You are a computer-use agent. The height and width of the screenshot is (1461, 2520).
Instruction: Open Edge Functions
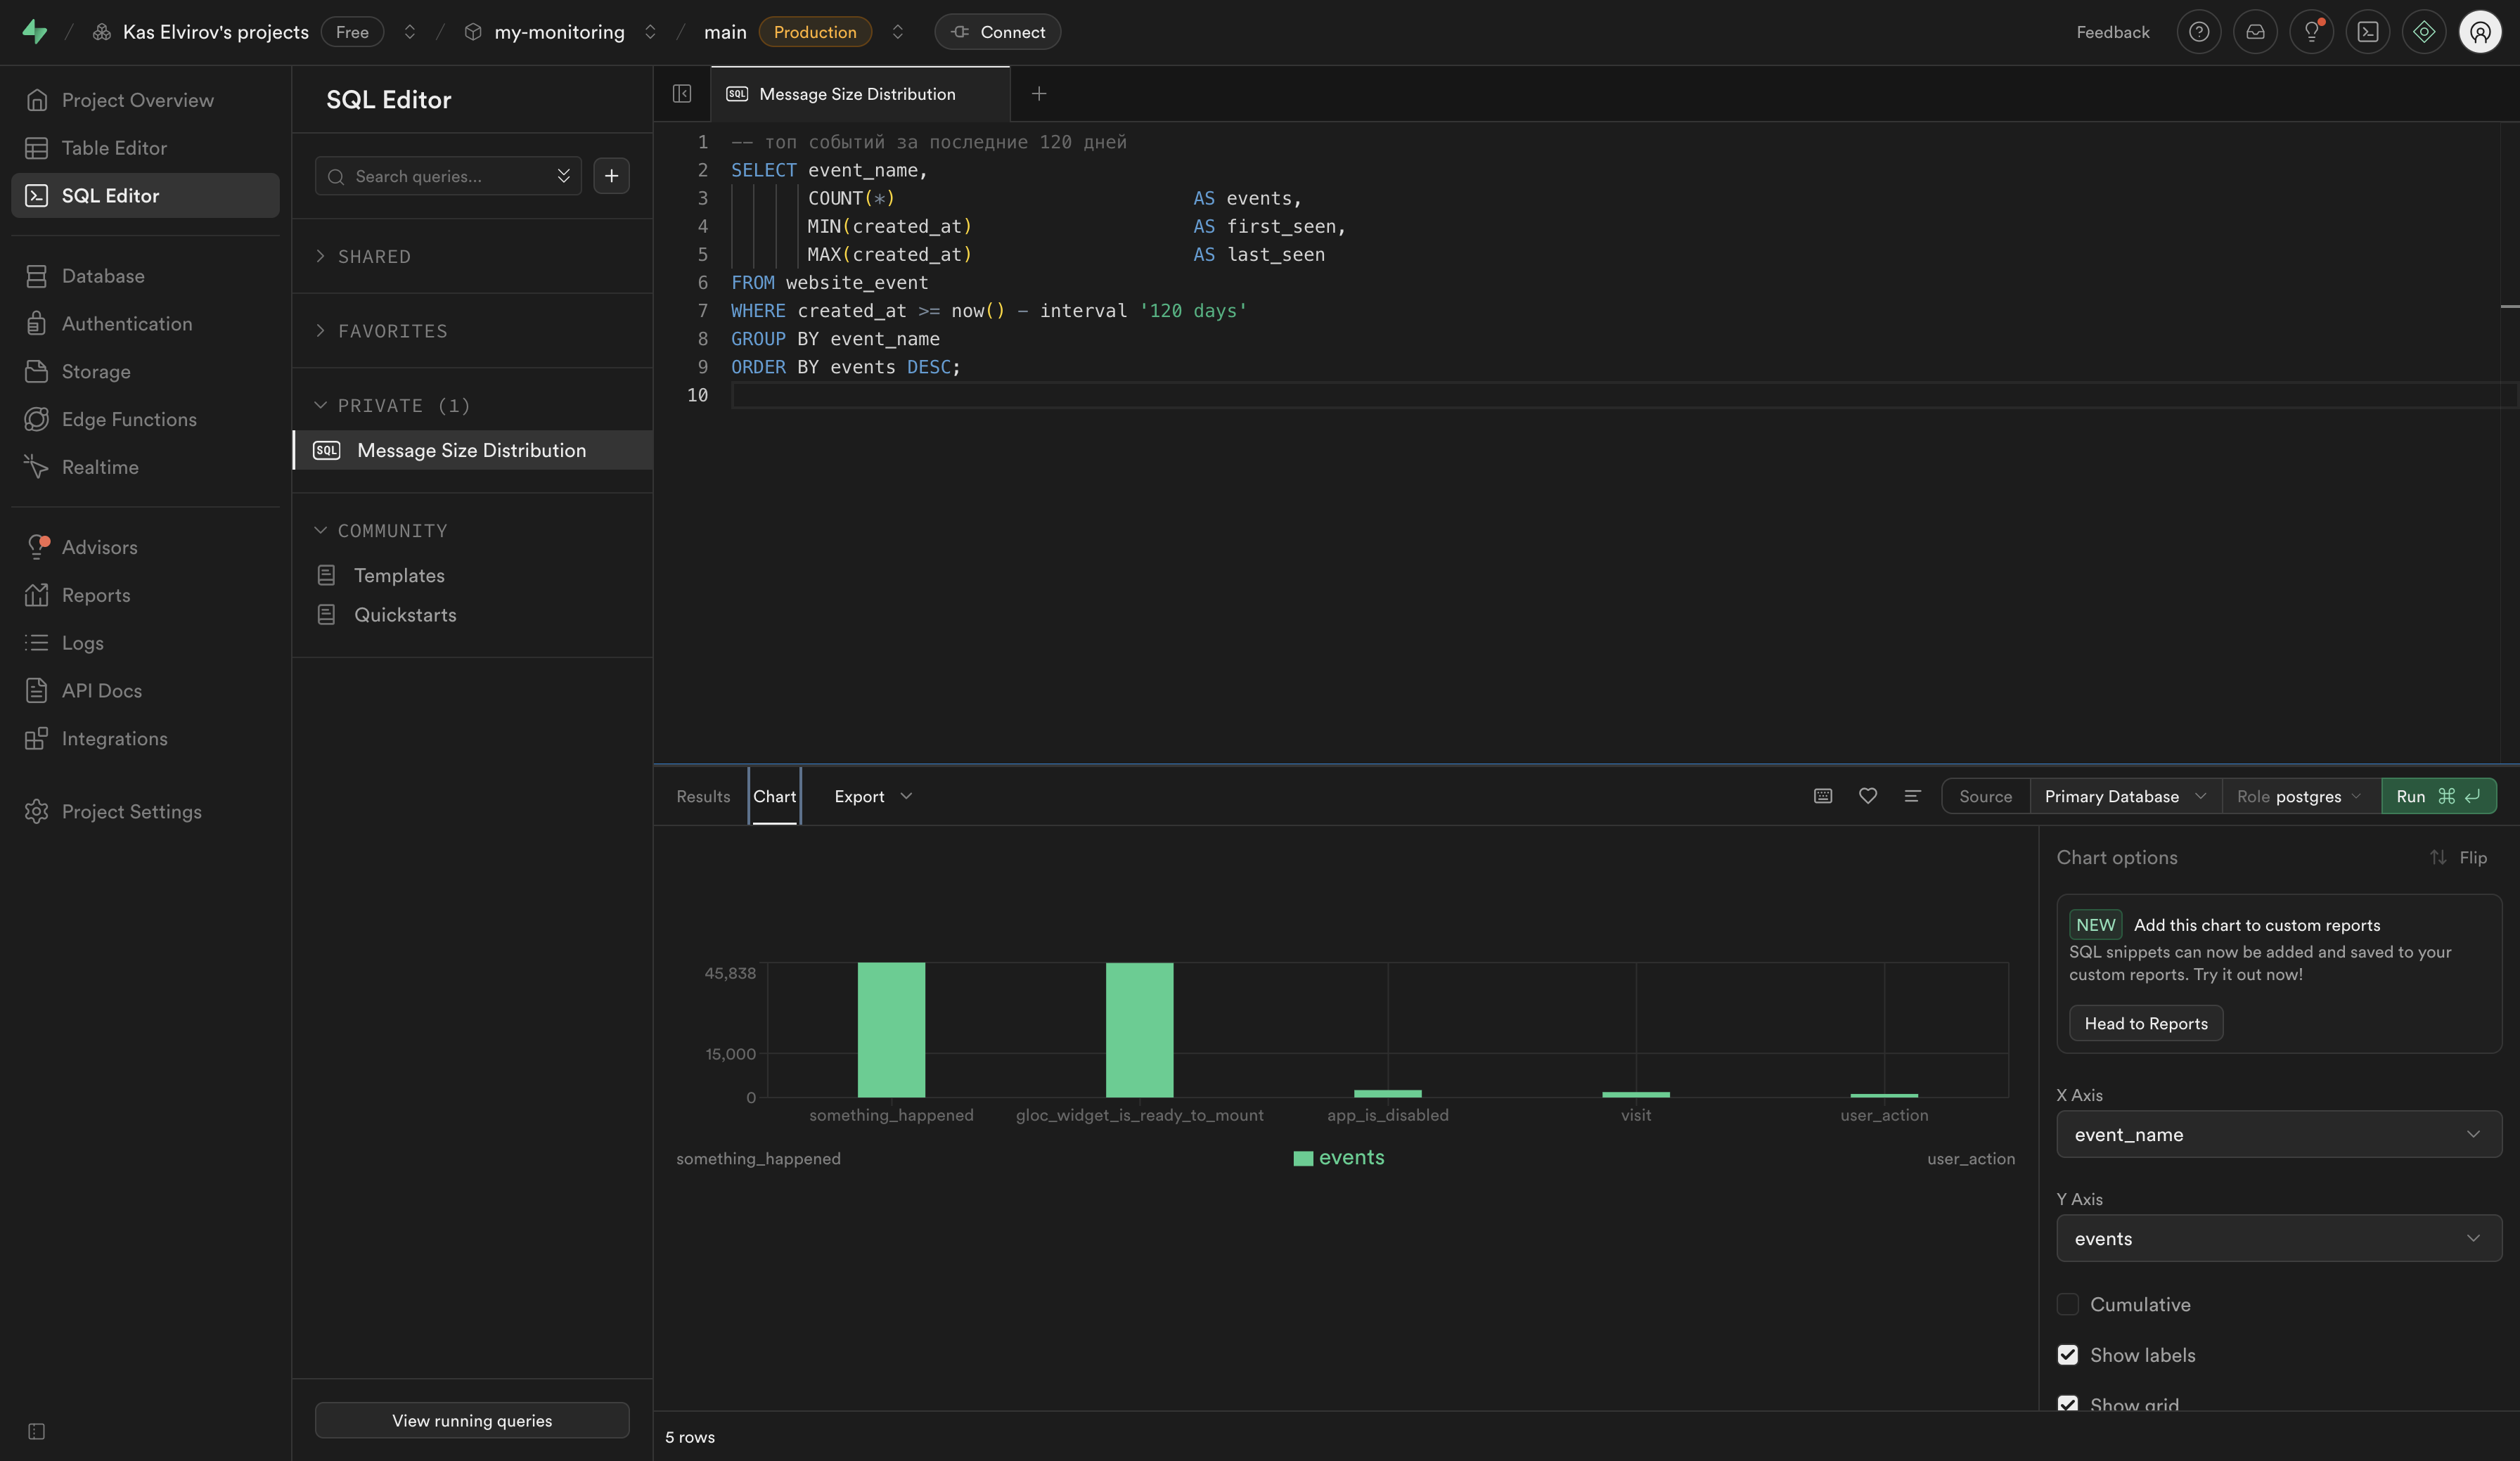(130, 419)
